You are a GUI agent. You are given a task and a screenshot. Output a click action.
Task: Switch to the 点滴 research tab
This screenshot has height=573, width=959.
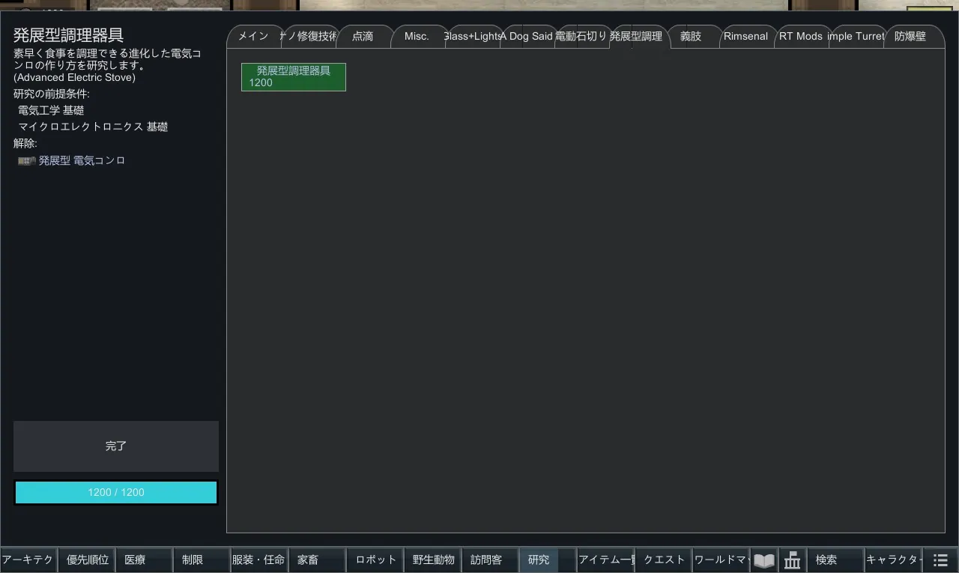363,36
